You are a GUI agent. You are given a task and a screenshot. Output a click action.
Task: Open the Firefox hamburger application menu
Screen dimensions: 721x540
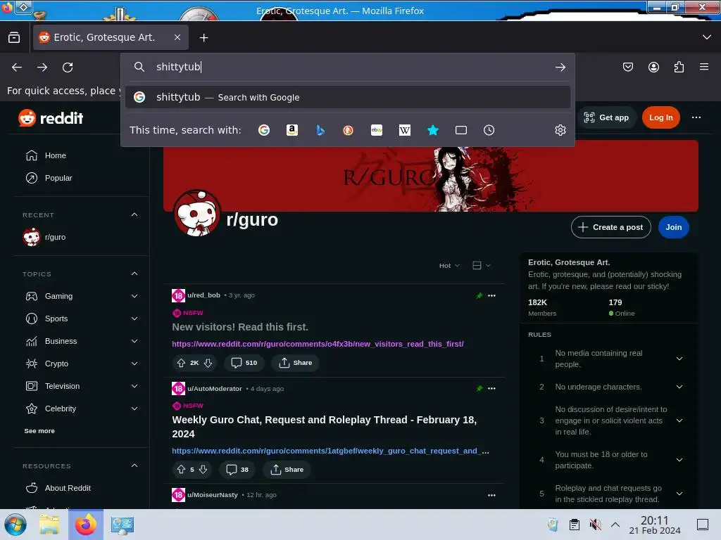[704, 67]
